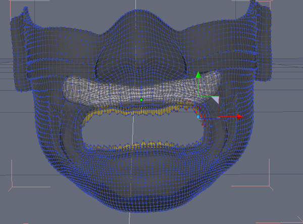The height and width of the screenshot is (224, 303).
Task: Select the highlighted white mustache mesh
Action: pyautogui.click(x=141, y=91)
